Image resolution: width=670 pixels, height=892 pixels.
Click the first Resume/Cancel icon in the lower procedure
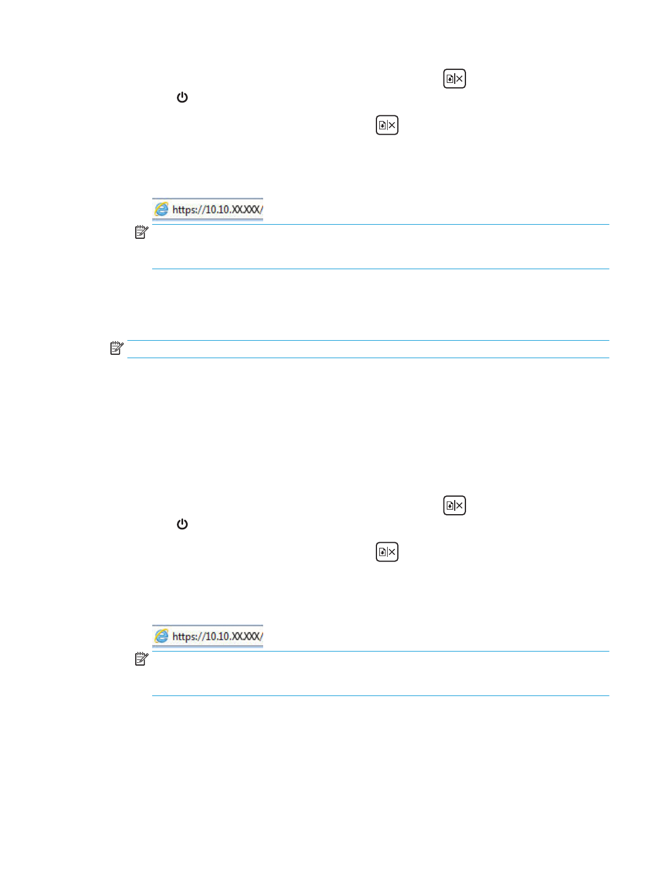[454, 506]
